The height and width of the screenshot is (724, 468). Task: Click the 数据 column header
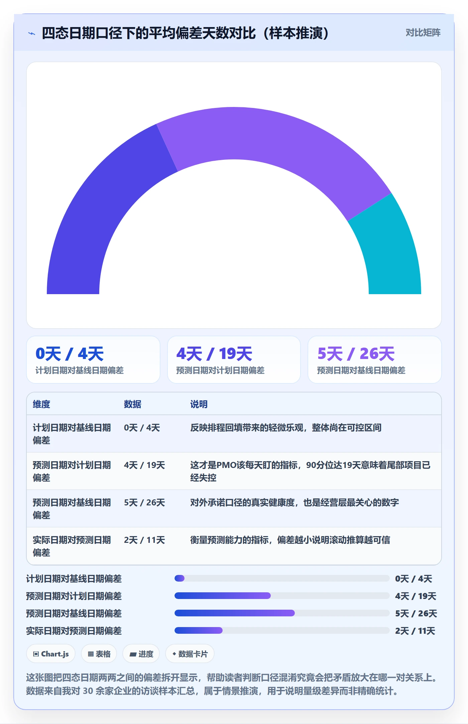click(x=133, y=404)
